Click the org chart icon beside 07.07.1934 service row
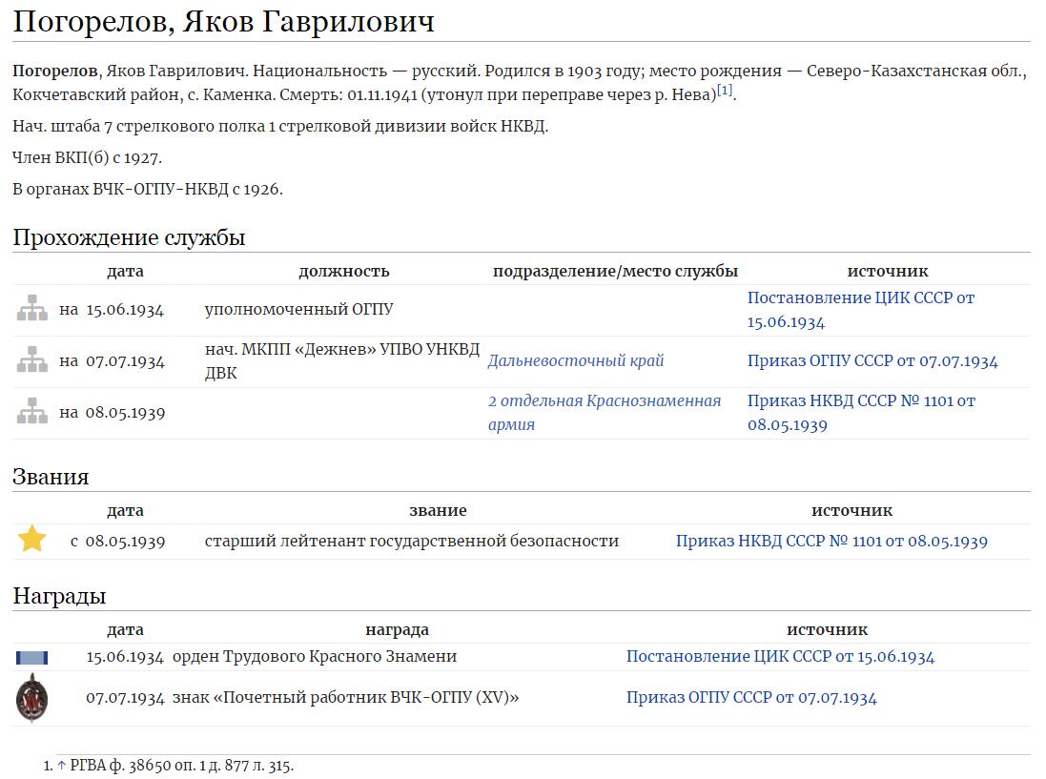The height and width of the screenshot is (779, 1046). (32, 361)
